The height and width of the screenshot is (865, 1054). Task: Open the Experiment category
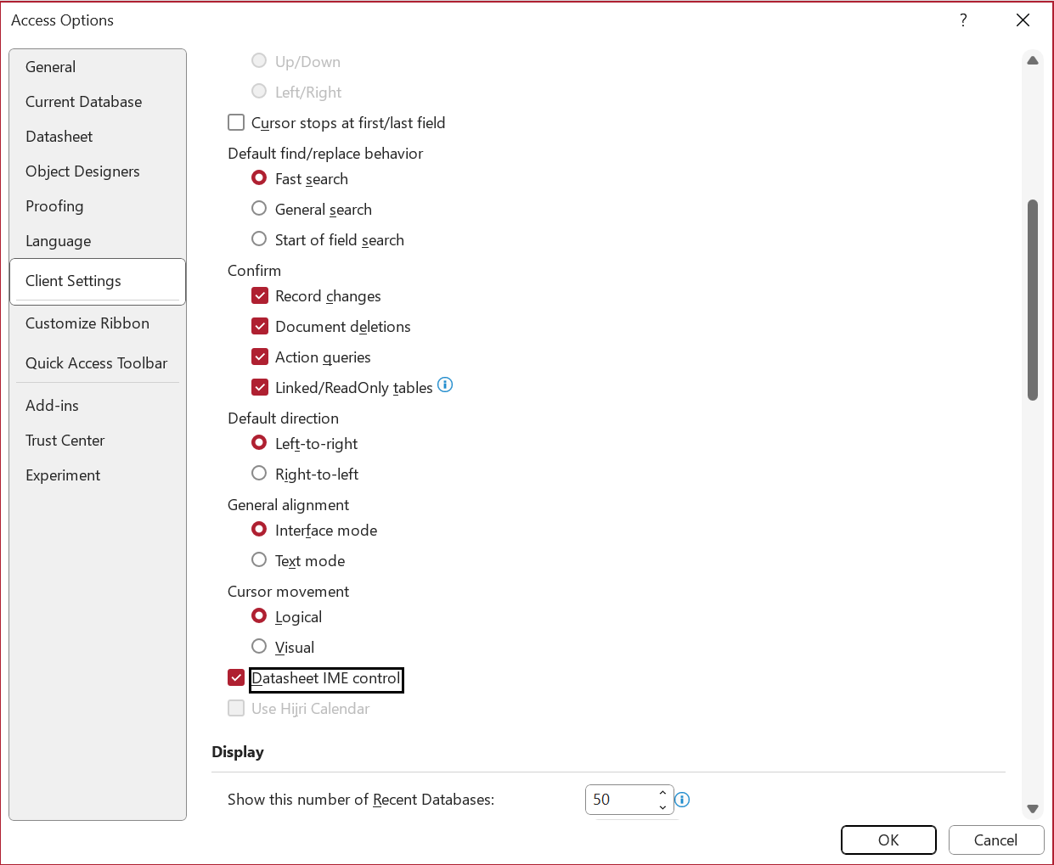(x=98, y=475)
